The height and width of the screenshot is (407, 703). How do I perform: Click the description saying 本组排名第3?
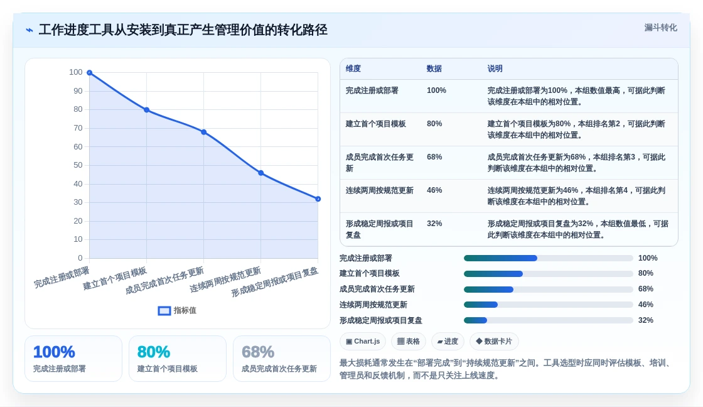click(577, 163)
